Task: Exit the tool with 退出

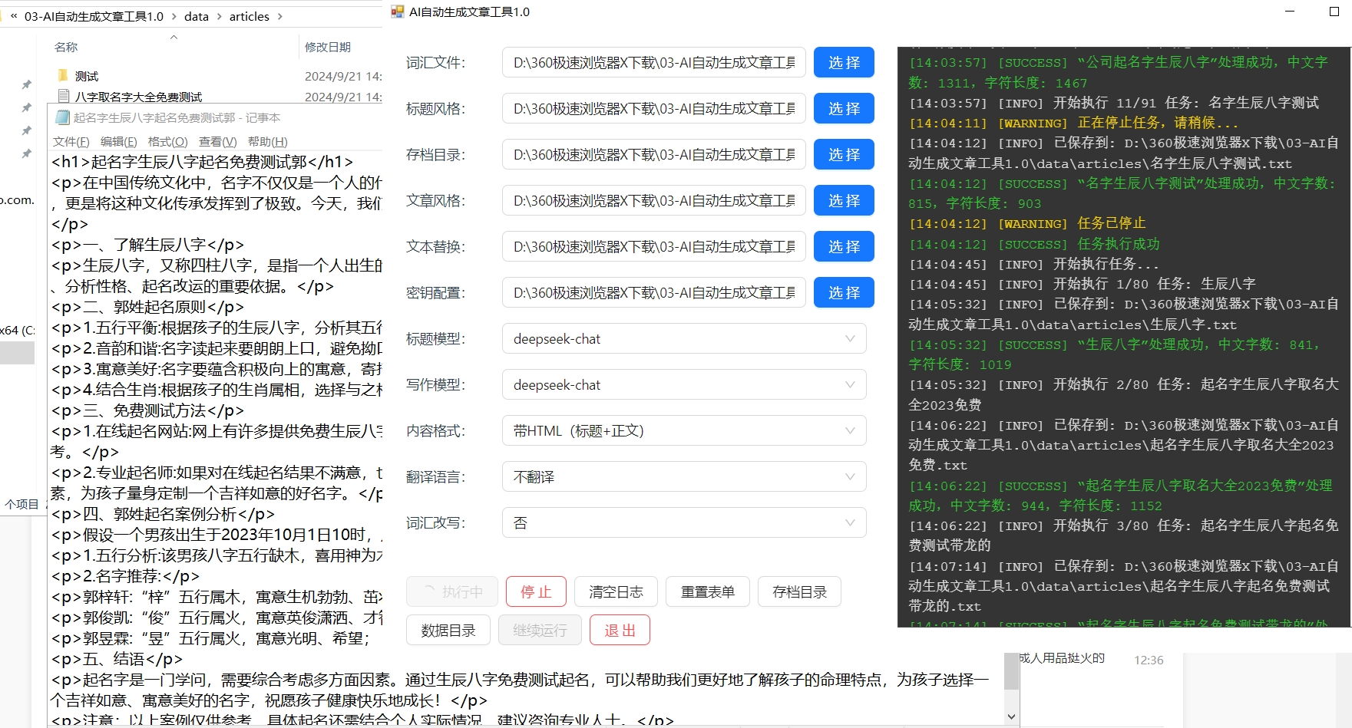Action: click(620, 630)
